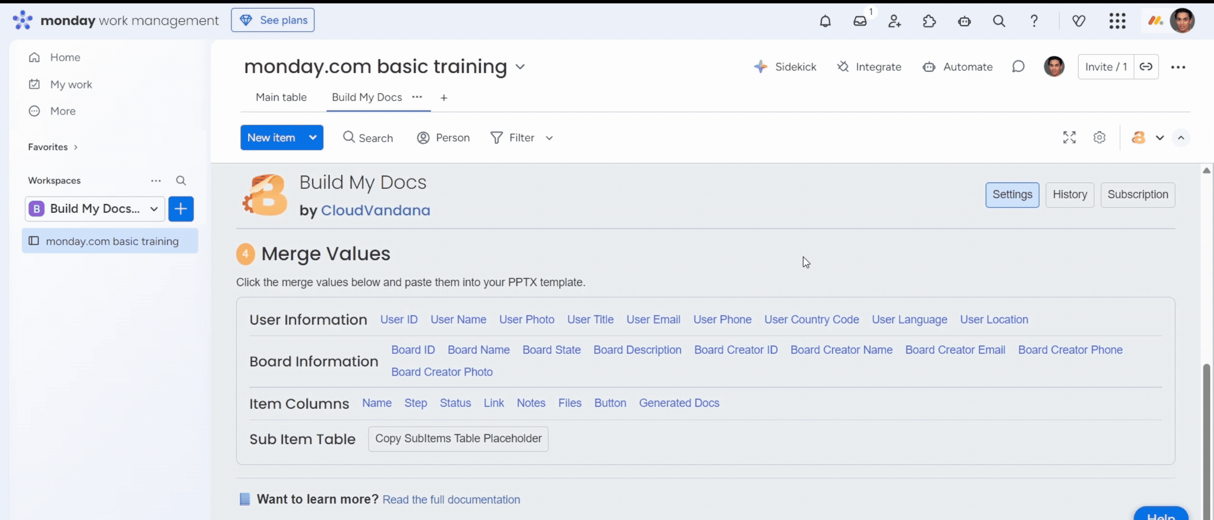Open the view settings gear icon

(x=1099, y=138)
